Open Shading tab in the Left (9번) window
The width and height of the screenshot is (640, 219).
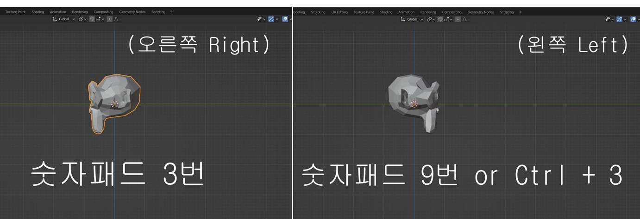click(x=386, y=12)
